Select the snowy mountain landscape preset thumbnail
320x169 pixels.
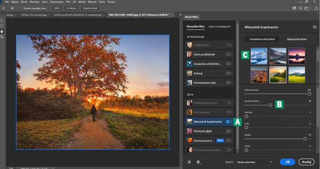coord(259,56)
